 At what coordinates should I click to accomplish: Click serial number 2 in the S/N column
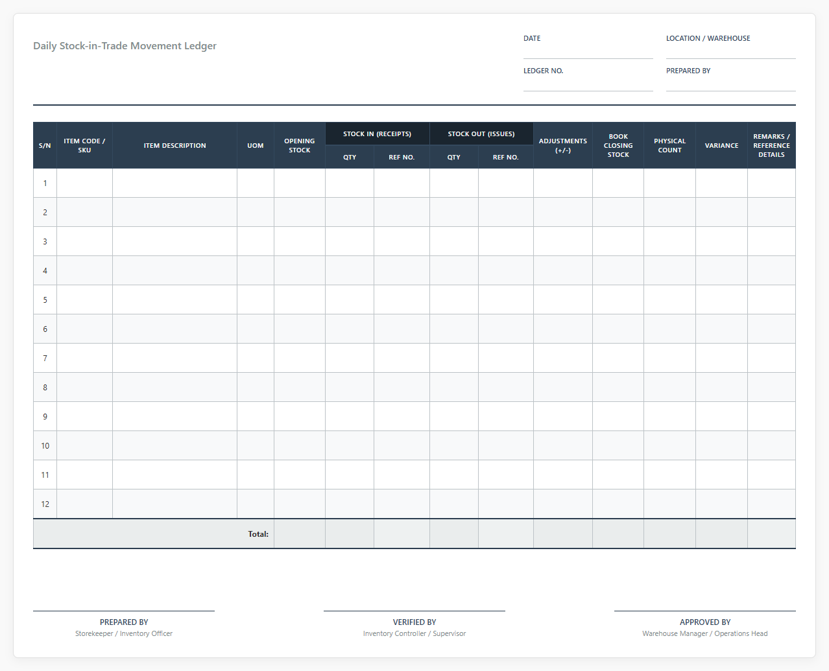click(x=45, y=212)
